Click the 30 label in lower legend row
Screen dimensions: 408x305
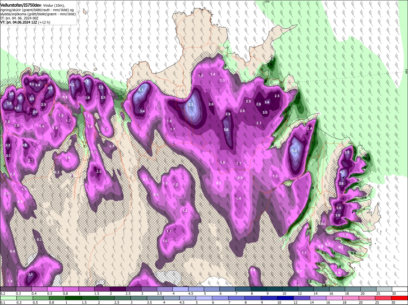393,302
